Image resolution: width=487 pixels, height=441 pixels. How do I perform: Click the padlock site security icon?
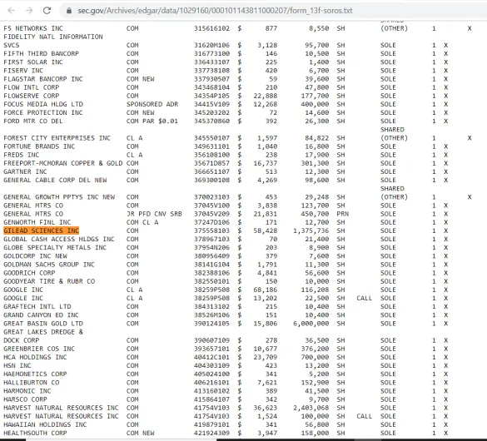(x=69, y=11)
